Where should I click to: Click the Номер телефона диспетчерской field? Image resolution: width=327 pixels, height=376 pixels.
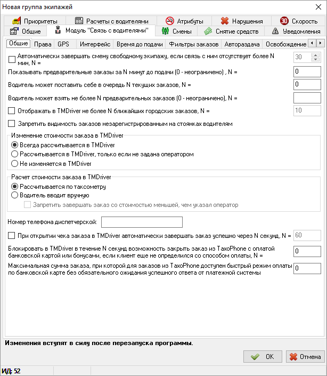coord(142,222)
